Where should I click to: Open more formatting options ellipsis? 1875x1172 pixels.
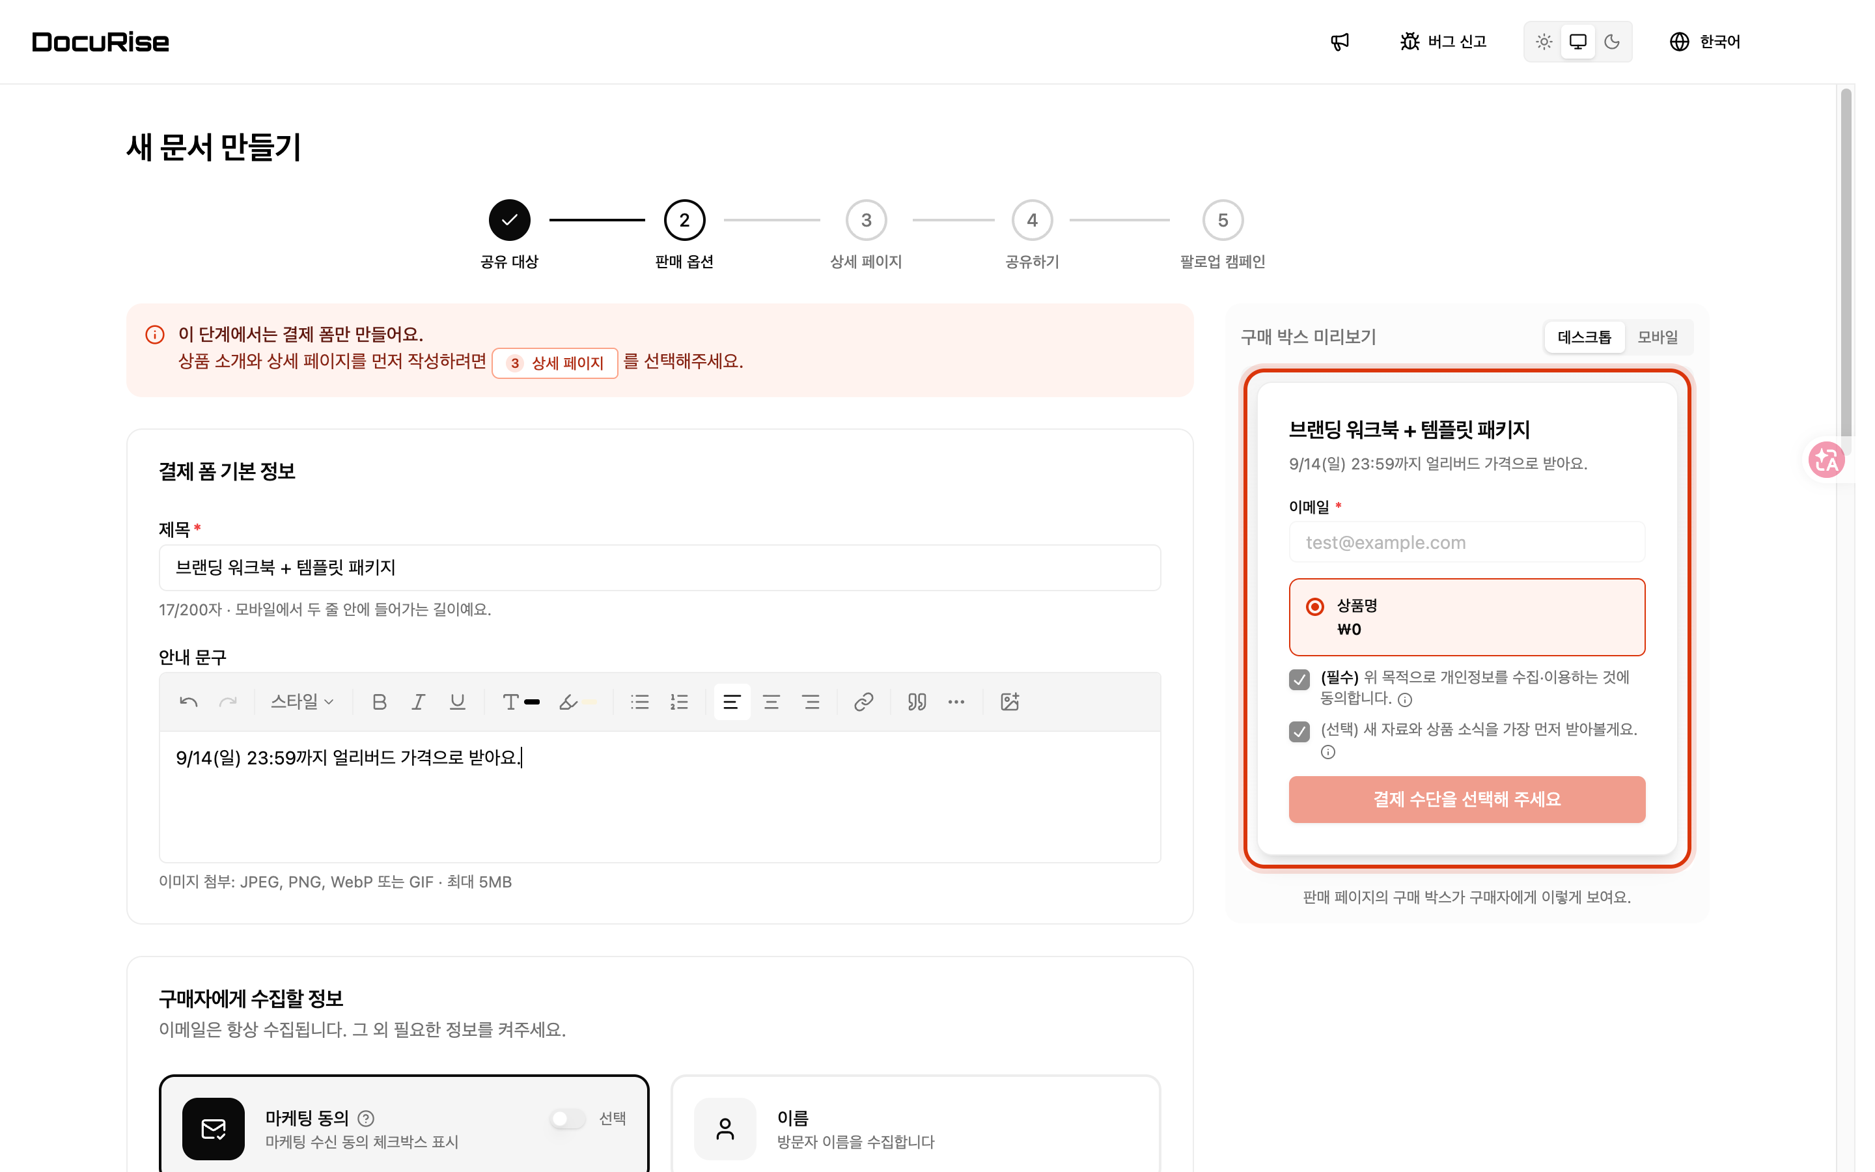click(x=956, y=703)
